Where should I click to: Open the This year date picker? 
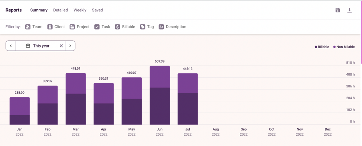37,46
